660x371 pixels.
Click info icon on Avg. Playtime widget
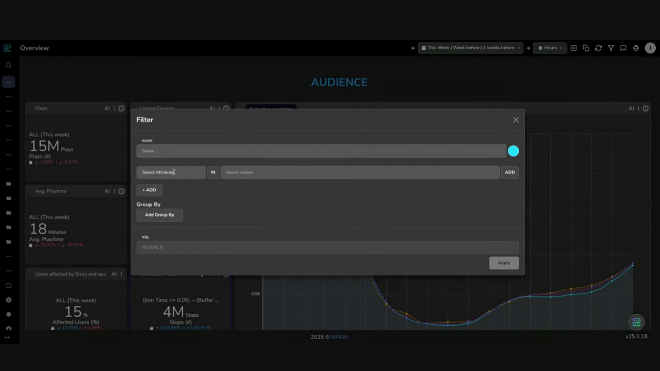point(122,191)
